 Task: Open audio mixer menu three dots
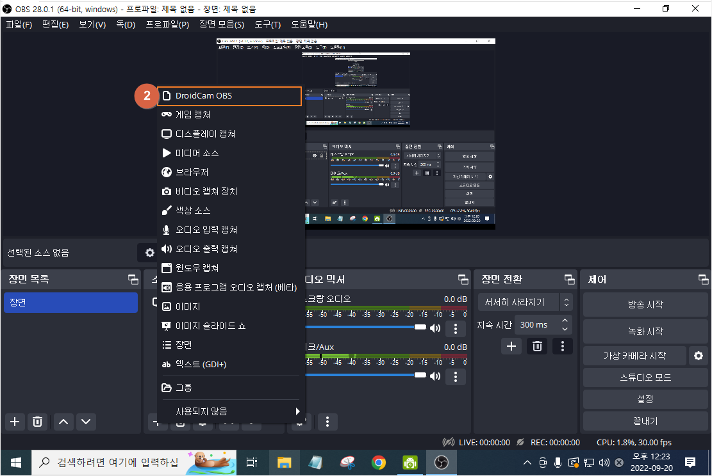327,422
